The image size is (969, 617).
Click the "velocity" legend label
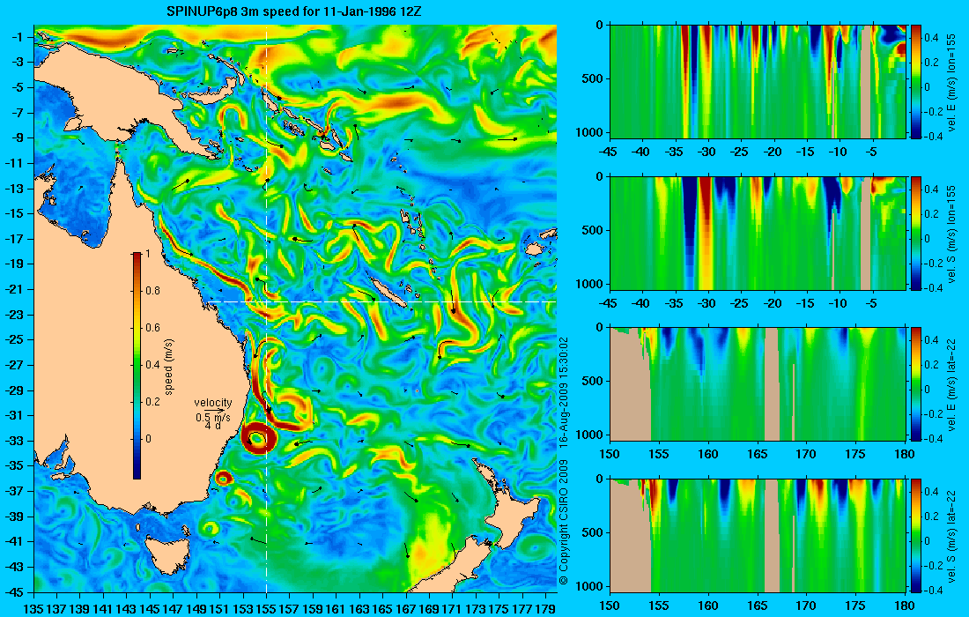tap(213, 403)
